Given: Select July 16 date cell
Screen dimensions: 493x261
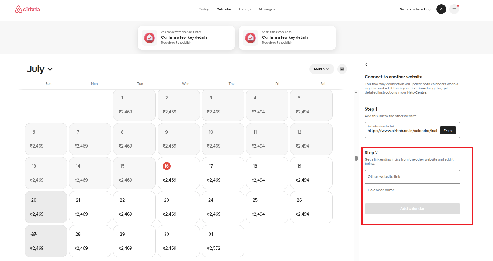Looking at the screenshot, I should pos(179,173).
